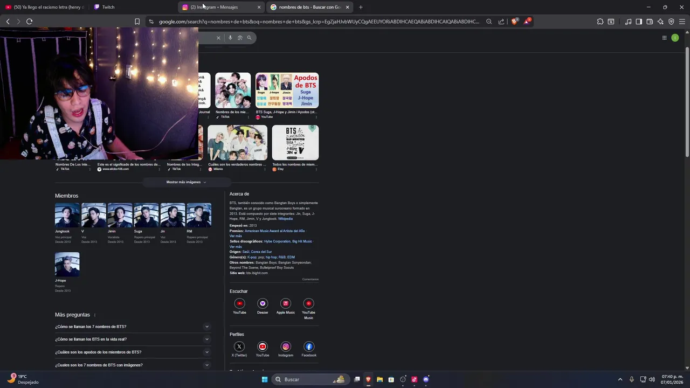Show hidden system tray icons chevron
Image resolution: width=690 pixels, height=388 pixels.
(620, 379)
